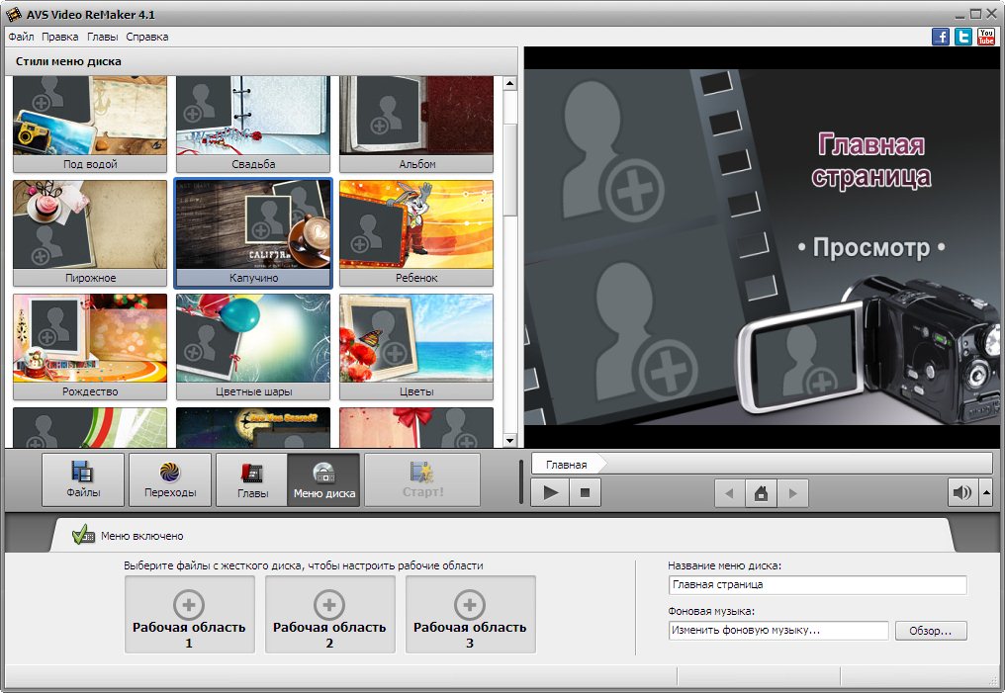Add file to Рабочая область 1
Viewport: 1005px width, 693px height.
tap(189, 614)
